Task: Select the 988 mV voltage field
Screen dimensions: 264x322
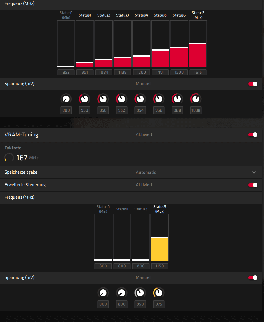Action: point(177,110)
